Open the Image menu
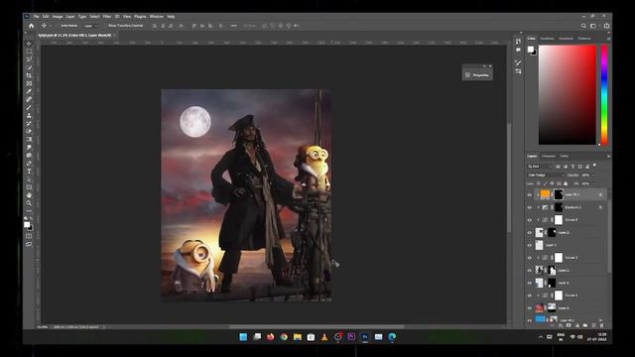 (x=58, y=17)
